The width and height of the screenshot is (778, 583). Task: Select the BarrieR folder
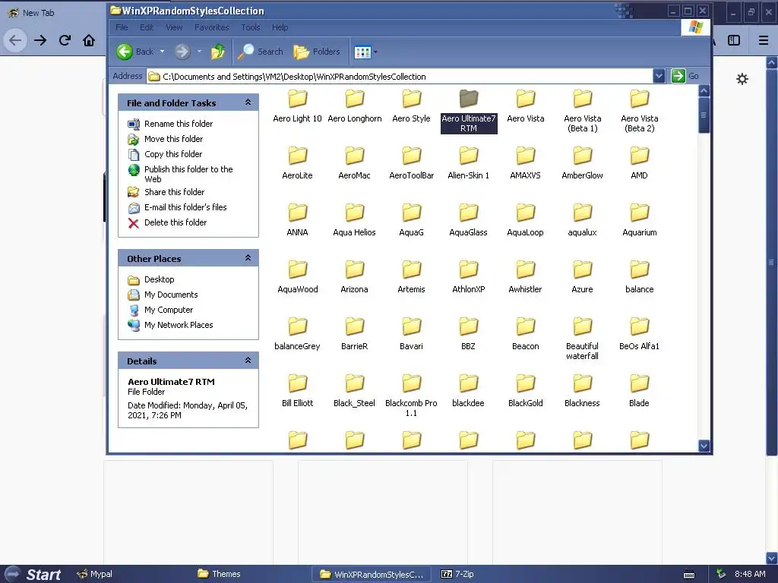tap(354, 335)
